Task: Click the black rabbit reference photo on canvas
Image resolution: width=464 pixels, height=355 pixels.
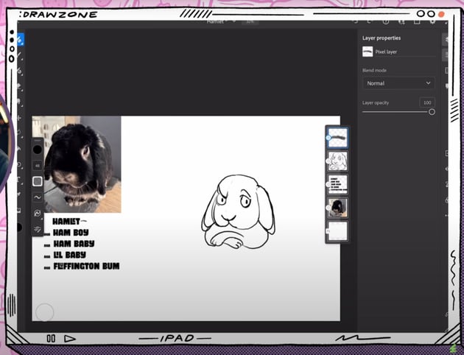Action: click(x=77, y=164)
